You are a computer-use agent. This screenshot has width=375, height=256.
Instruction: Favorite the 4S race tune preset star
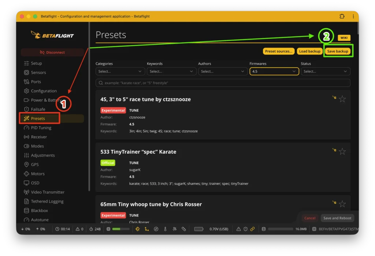point(342,99)
